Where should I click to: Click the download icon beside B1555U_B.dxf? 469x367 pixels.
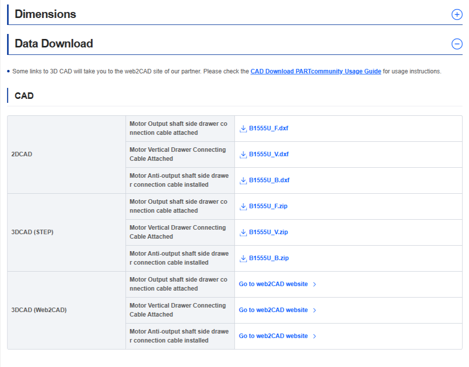pos(243,181)
